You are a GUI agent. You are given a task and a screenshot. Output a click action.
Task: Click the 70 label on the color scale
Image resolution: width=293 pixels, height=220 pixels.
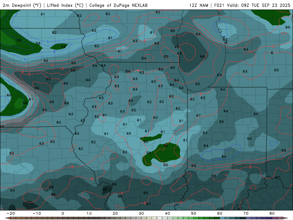(x=246, y=213)
